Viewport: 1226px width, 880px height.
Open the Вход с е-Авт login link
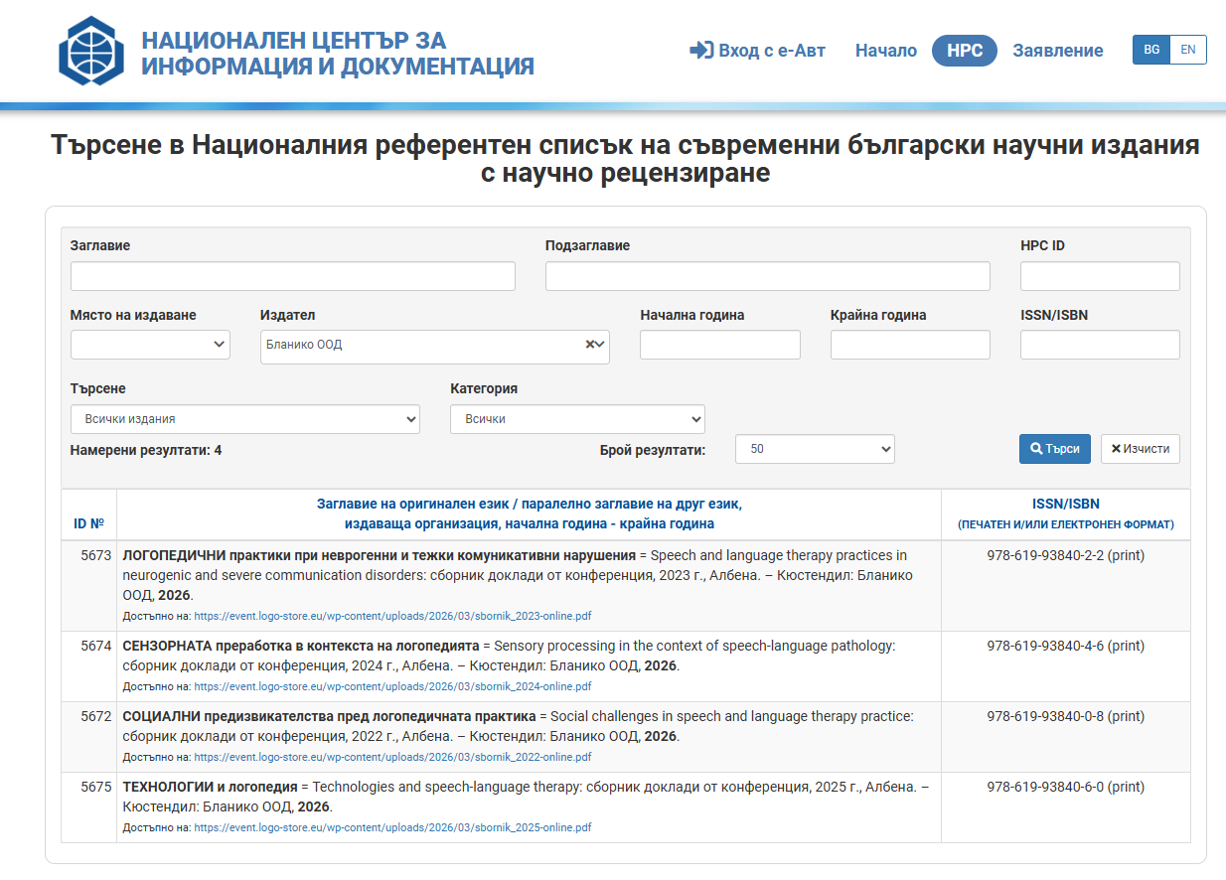pyautogui.click(x=757, y=51)
